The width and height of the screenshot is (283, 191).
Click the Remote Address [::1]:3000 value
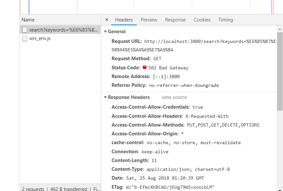click(166, 76)
